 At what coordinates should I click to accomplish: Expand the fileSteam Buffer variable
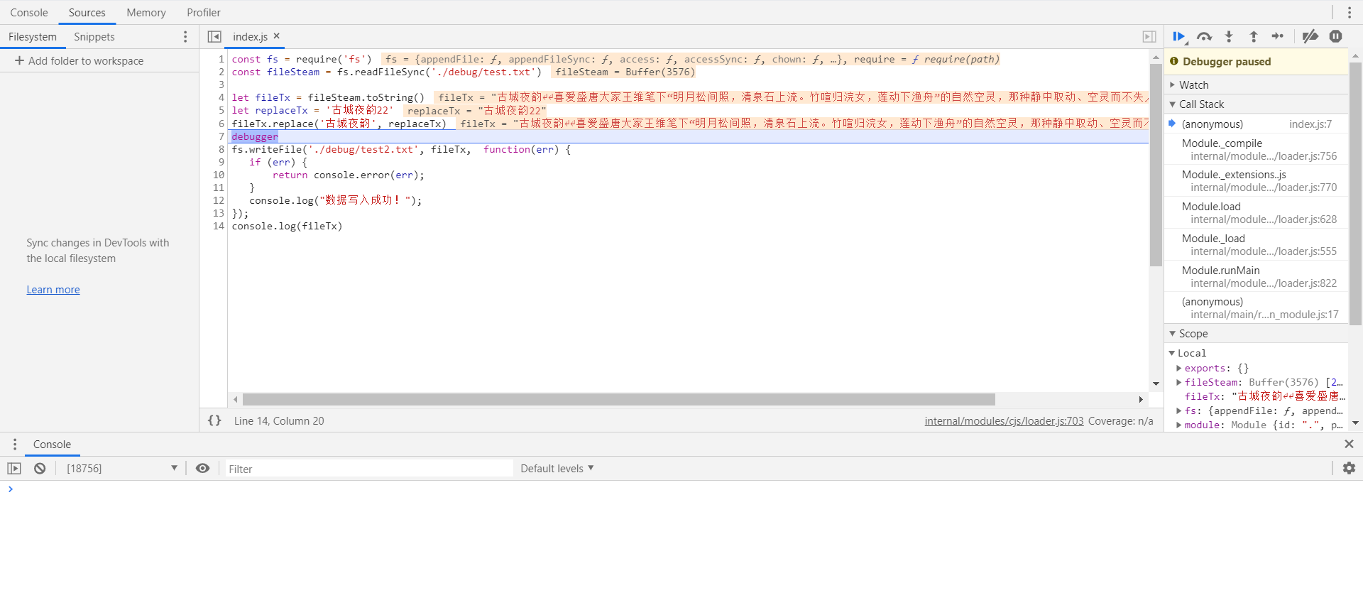pyautogui.click(x=1179, y=382)
